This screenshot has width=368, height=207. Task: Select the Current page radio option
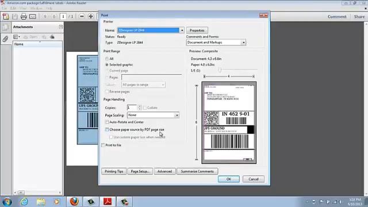pyautogui.click(x=107, y=70)
